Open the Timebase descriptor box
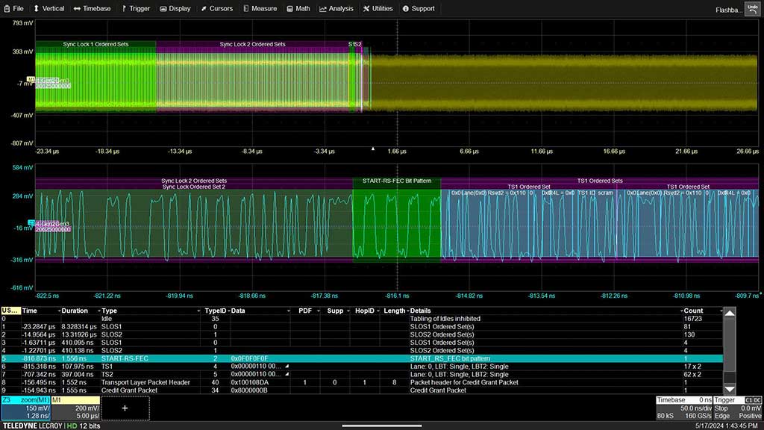Image resolution: width=764 pixels, height=430 pixels. [x=683, y=408]
